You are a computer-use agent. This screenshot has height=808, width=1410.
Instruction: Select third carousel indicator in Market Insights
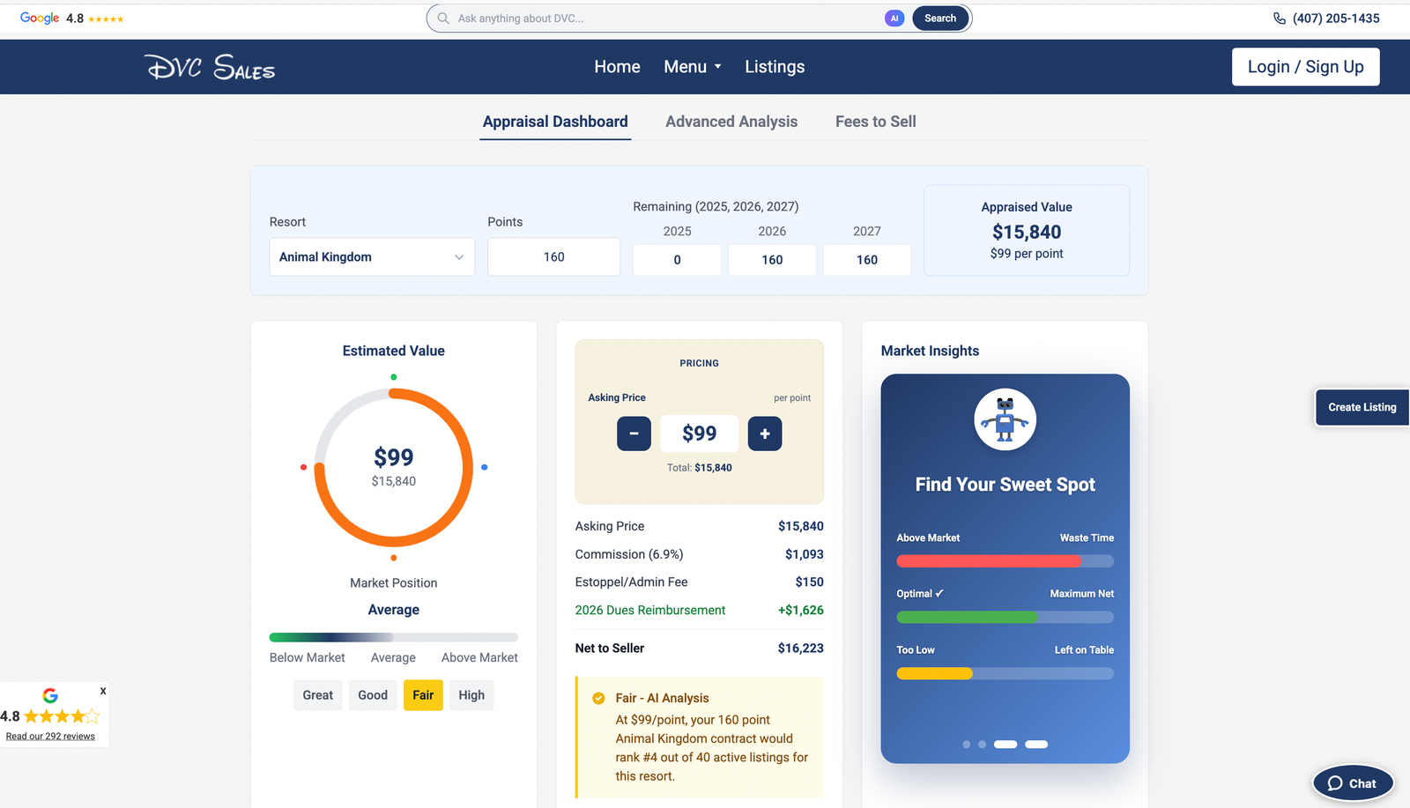[x=1006, y=745]
